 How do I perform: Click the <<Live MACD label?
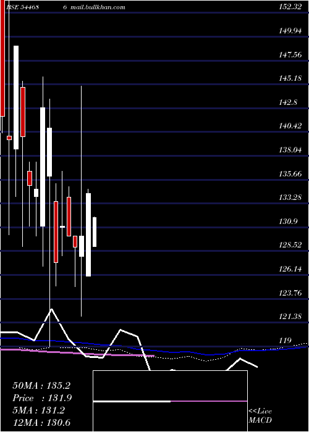260,416
